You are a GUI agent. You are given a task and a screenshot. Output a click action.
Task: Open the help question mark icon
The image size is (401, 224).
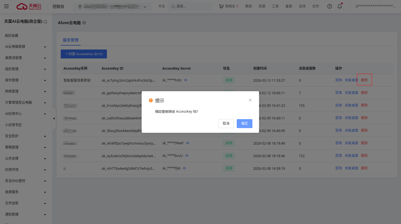coord(330,6)
